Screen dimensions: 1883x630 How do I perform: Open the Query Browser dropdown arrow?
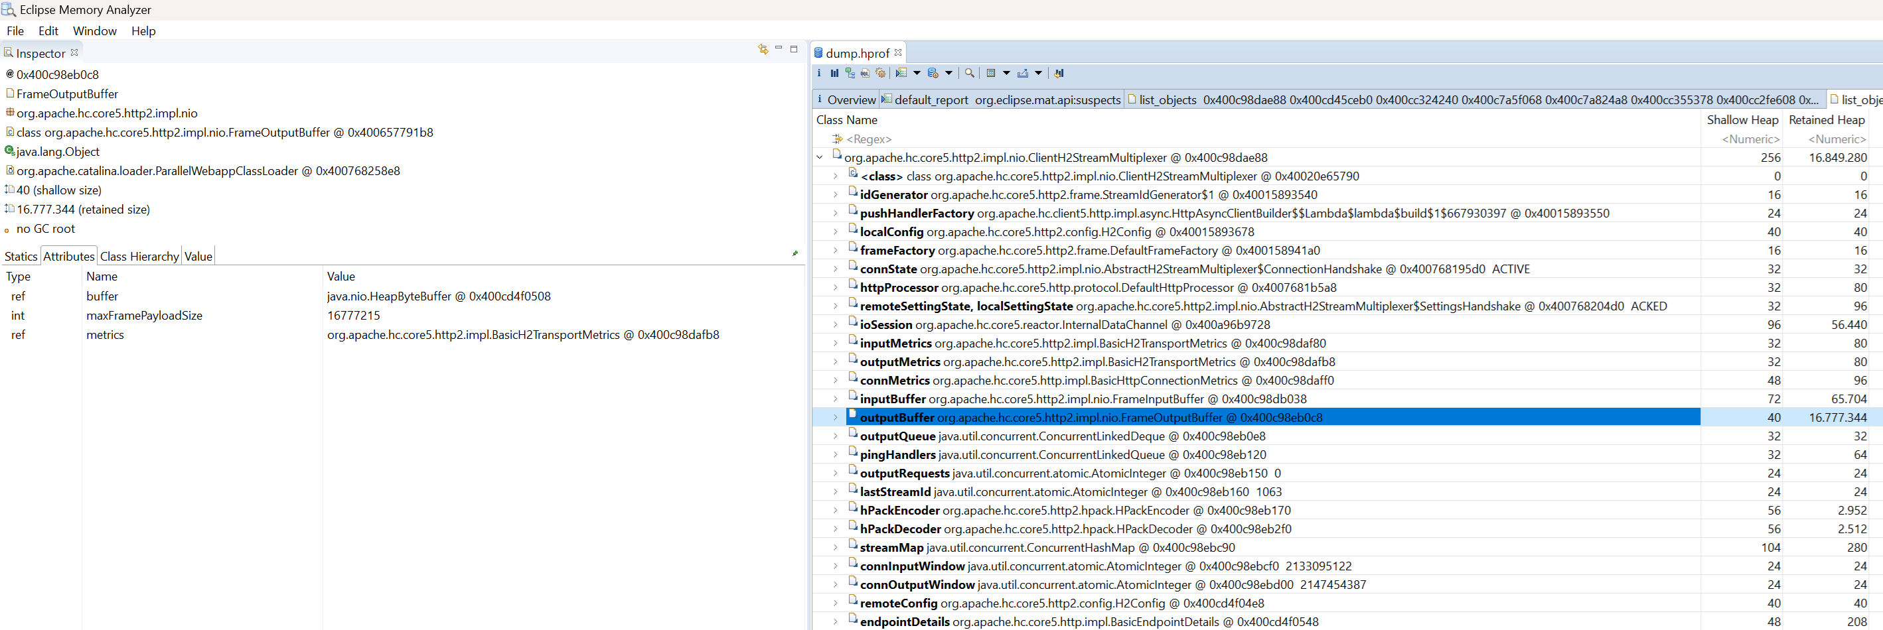pyautogui.click(x=949, y=73)
